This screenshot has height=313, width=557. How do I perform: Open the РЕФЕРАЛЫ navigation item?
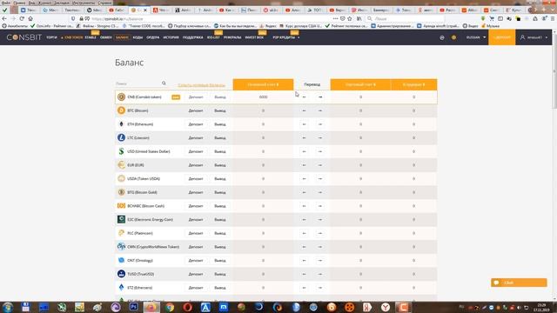click(x=232, y=37)
